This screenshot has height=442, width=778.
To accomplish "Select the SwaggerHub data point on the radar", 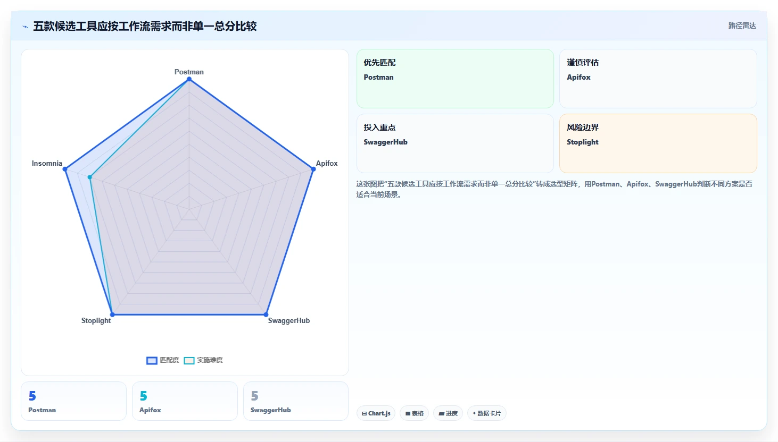I will tap(266, 314).
